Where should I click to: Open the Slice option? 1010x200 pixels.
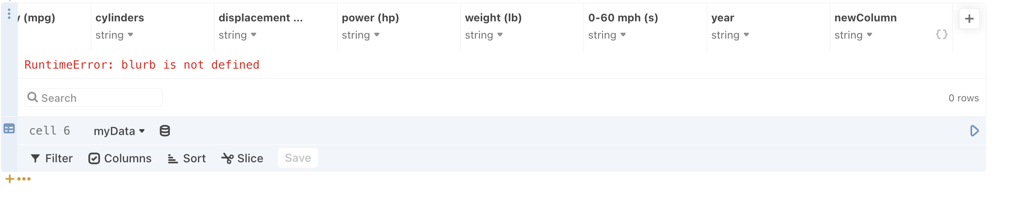point(242,158)
